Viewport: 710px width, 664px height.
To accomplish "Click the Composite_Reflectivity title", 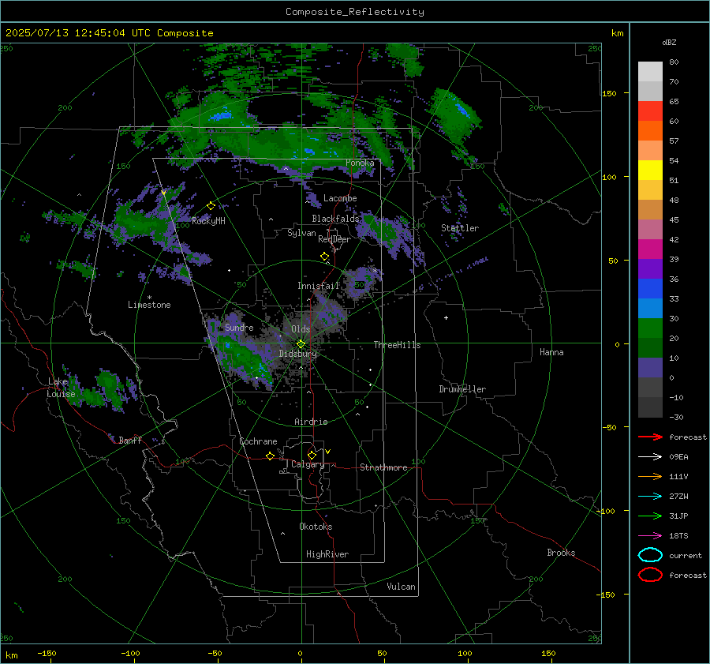I will pos(355,12).
